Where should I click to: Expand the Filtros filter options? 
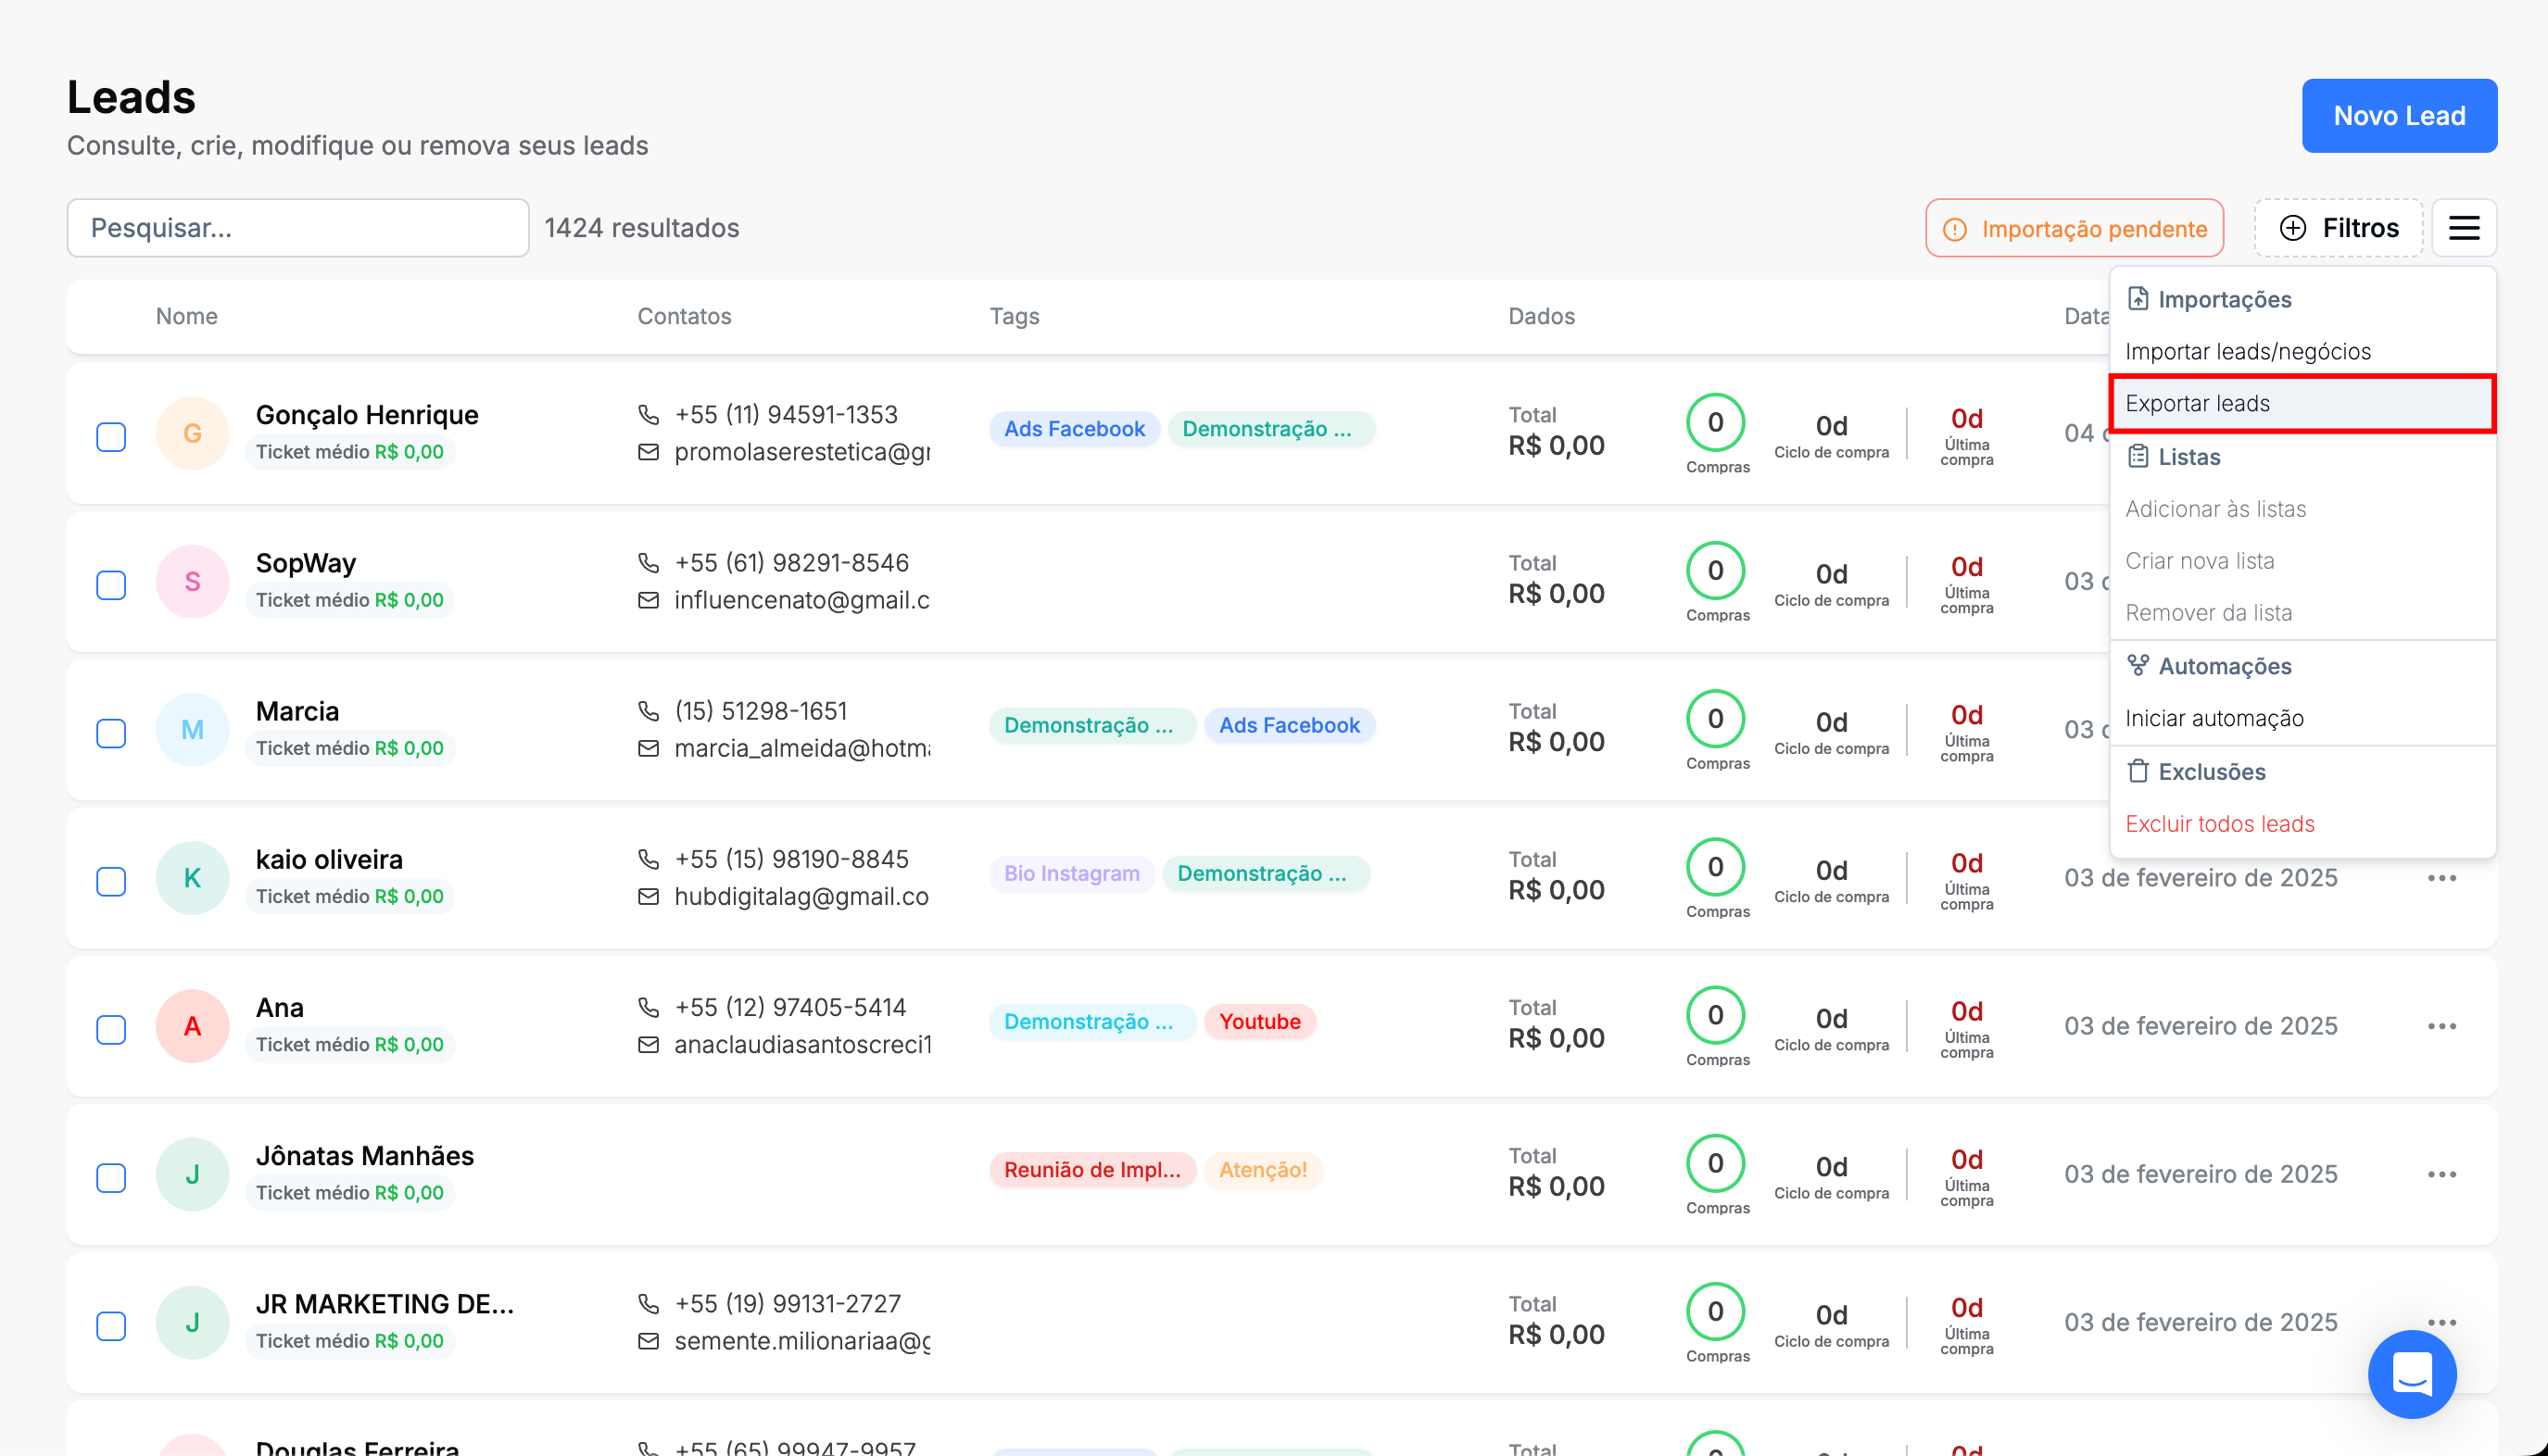coord(2338,228)
